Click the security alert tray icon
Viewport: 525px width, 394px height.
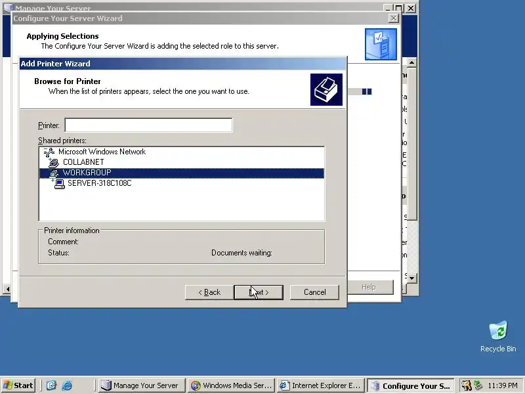pos(466,385)
